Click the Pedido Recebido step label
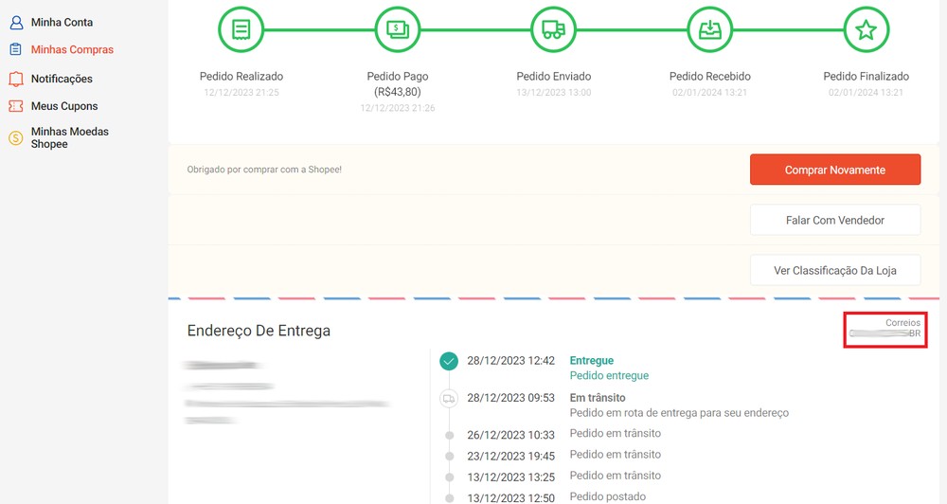Screen dimensions: 947x504 [710, 76]
